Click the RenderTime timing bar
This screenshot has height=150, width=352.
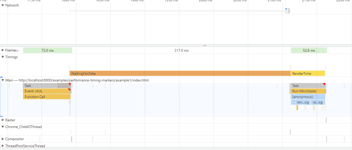click(308, 73)
